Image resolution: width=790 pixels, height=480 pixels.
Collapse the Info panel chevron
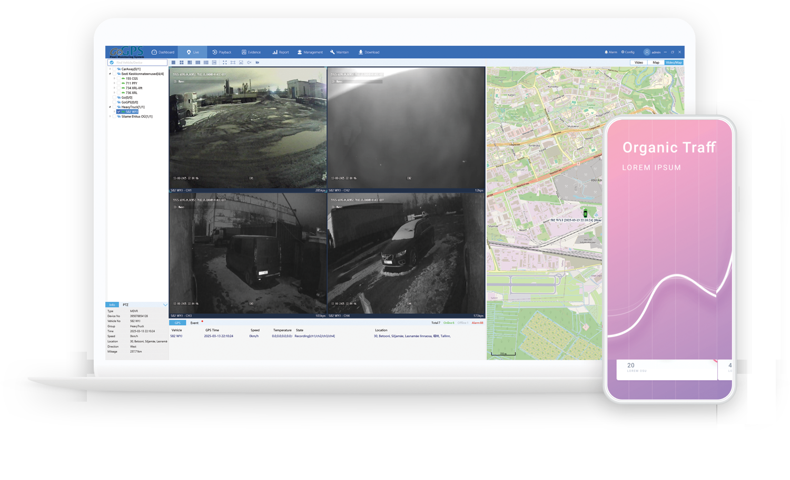tap(165, 305)
